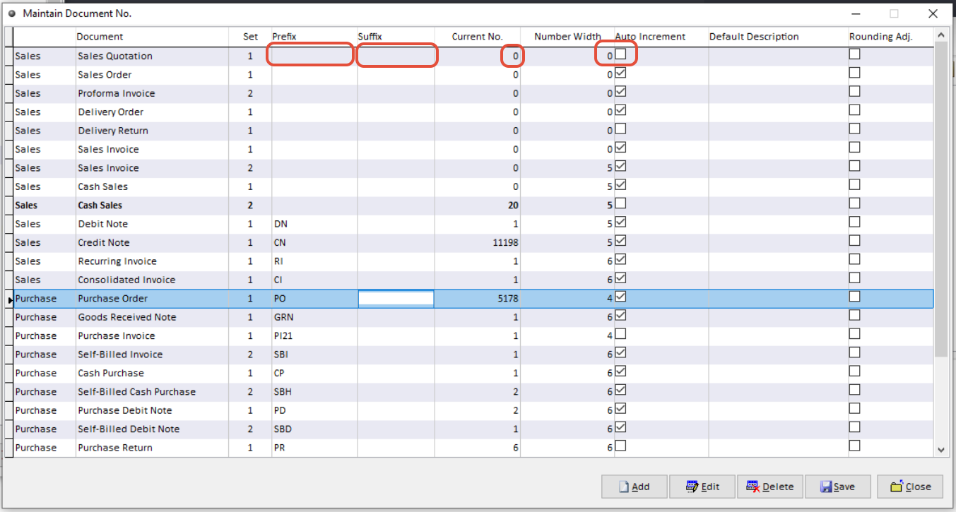Click the Document column header
The height and width of the screenshot is (512, 956).
152,37
